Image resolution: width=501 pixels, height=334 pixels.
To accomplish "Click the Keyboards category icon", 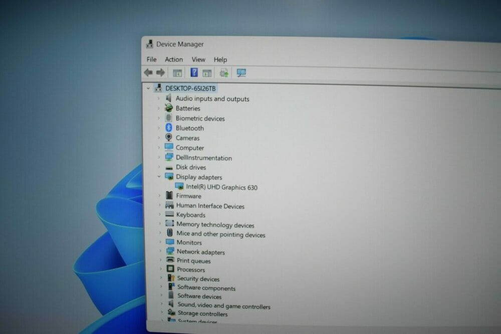I will tap(170, 214).
